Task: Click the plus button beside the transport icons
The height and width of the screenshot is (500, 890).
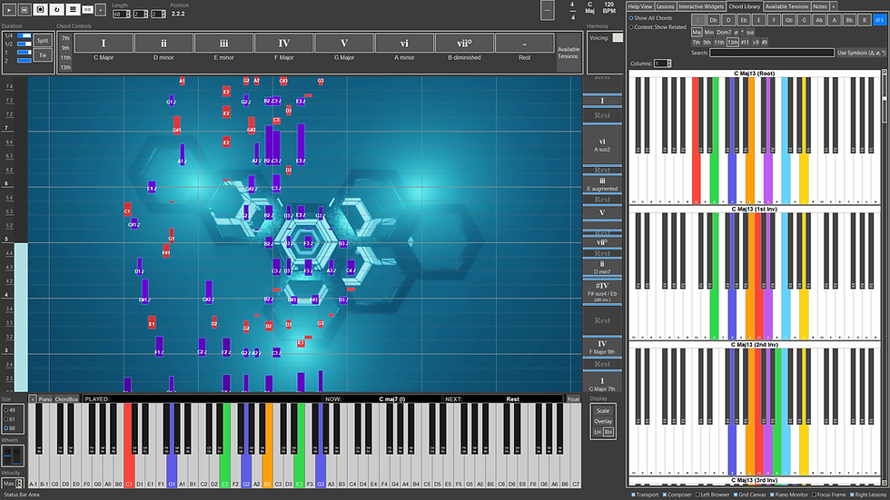Action: point(101,10)
